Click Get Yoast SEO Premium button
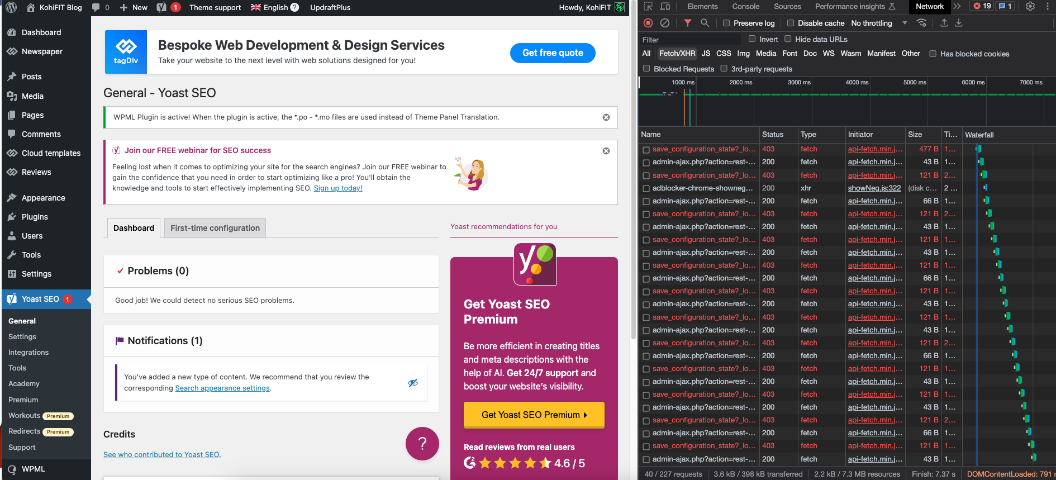 (x=534, y=415)
